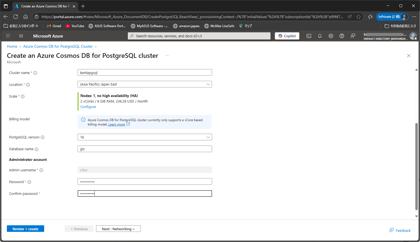Image resolution: width=420 pixels, height=242 pixels.
Task: Open the Azure portal hamburger menu
Action: coord(21,36)
